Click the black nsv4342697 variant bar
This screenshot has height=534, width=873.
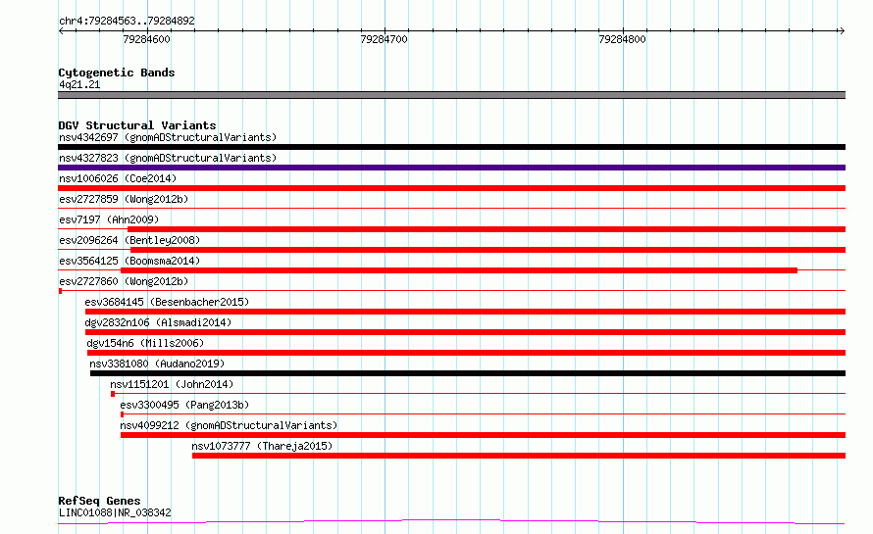pos(451,147)
